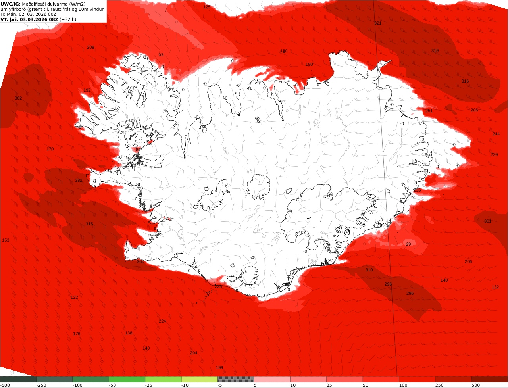Click the '224' flux value on the map

(162, 321)
